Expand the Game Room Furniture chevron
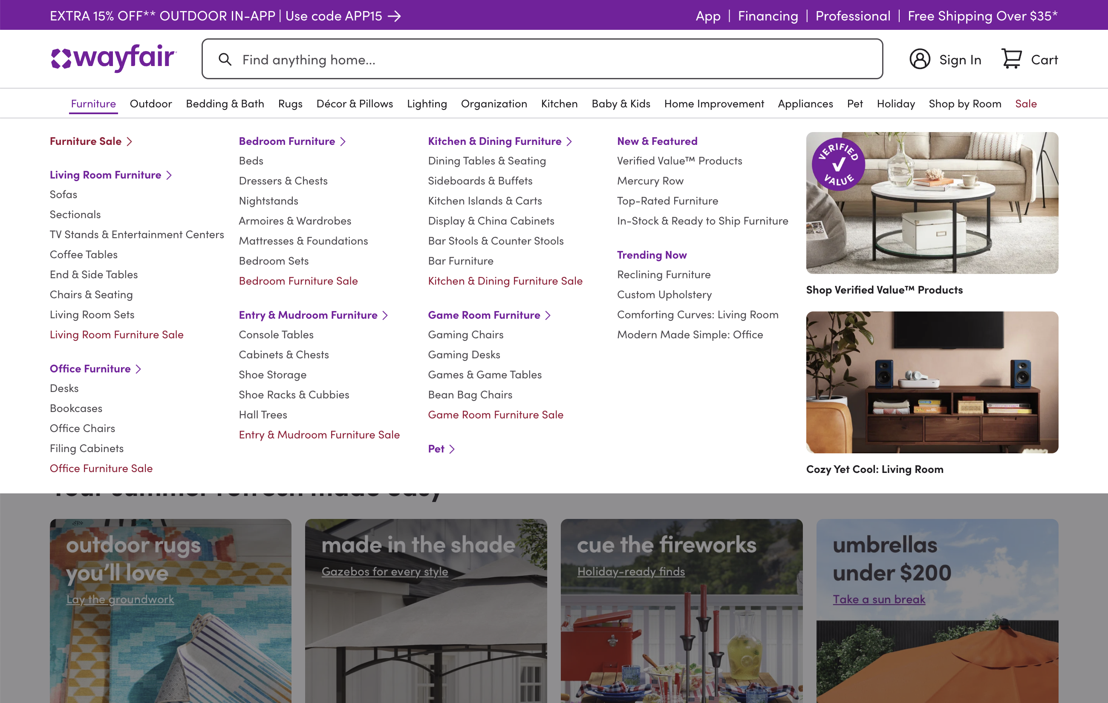 tap(548, 315)
